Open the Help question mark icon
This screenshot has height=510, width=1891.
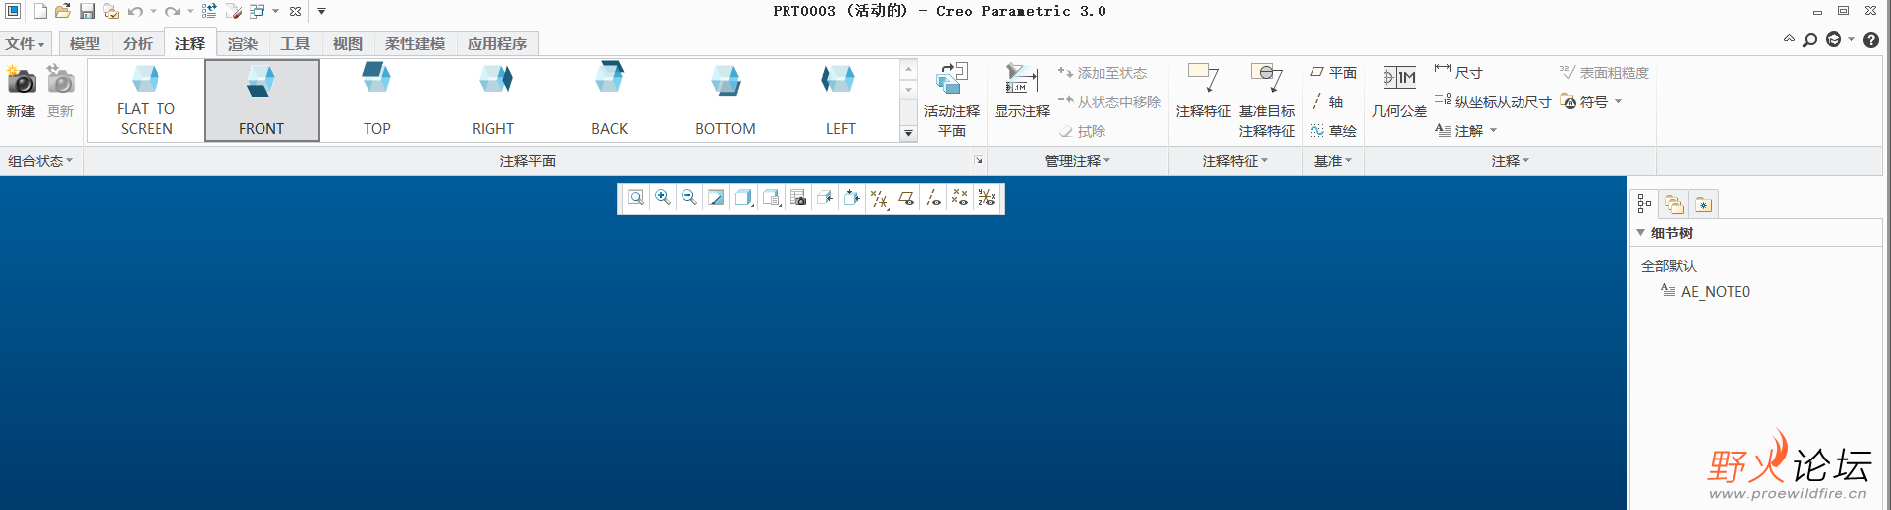[x=1871, y=40]
